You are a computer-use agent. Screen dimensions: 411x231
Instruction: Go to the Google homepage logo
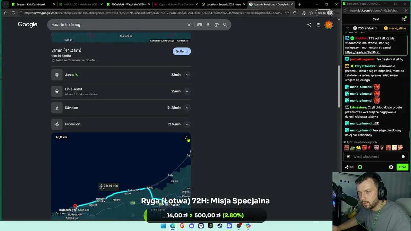(28, 25)
